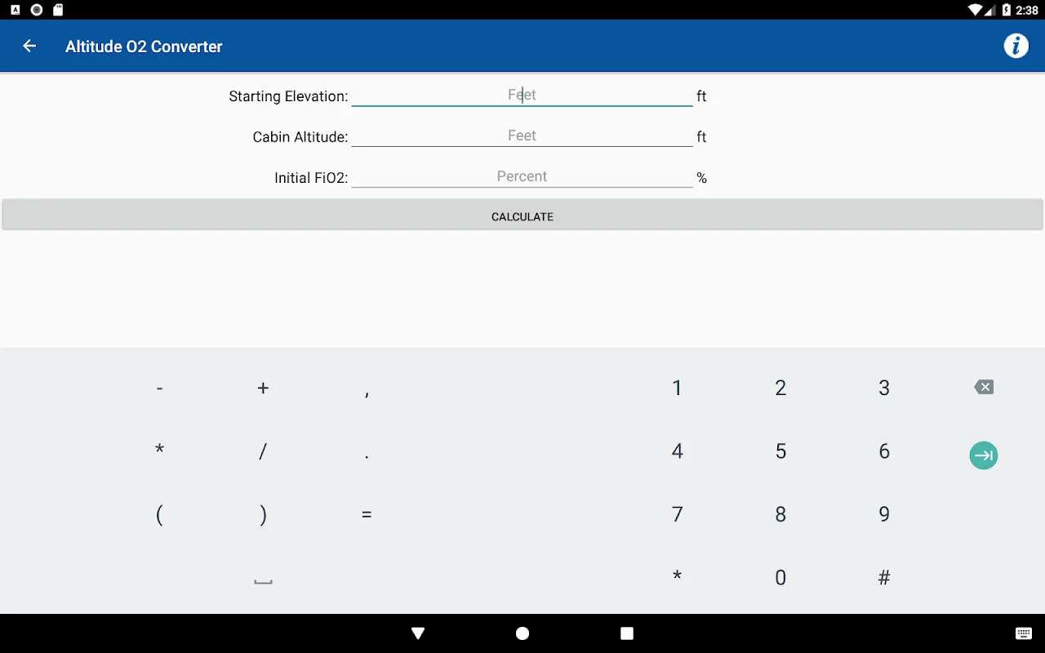Tap the close parenthesis key
The image size is (1045, 653).
(x=263, y=514)
